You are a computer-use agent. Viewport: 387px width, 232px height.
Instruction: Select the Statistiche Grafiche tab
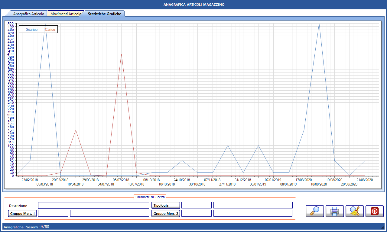coord(104,14)
